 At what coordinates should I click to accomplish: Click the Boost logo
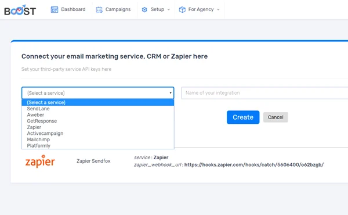(x=20, y=10)
